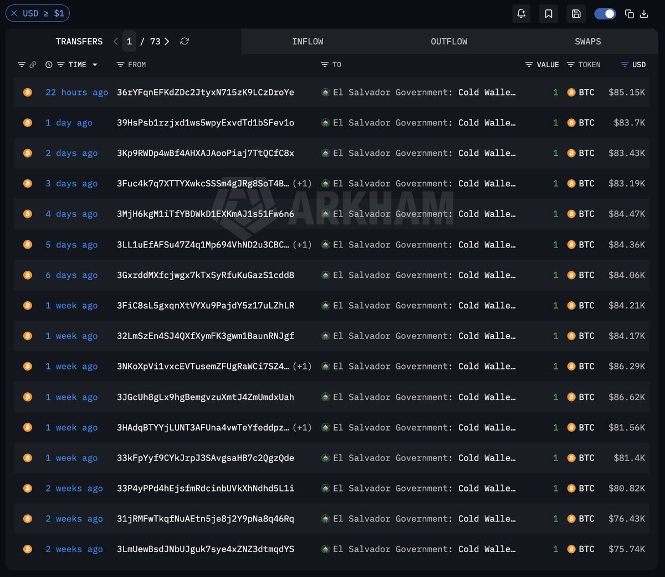Click the El Salvador emblem icon in the $76.43K row
The image size is (665, 577).
pyautogui.click(x=326, y=519)
